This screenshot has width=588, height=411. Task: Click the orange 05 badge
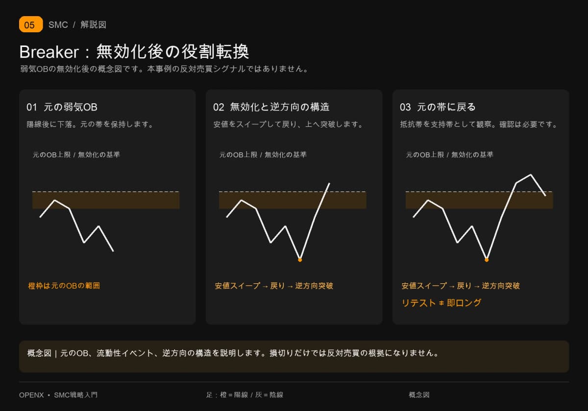[31, 24]
